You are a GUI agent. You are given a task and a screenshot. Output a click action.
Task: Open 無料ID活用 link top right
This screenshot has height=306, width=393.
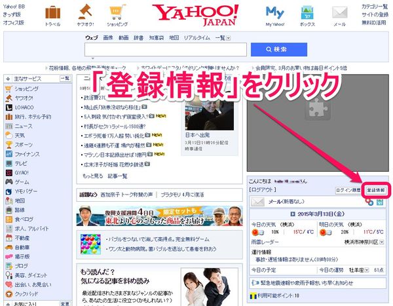coord(373,23)
